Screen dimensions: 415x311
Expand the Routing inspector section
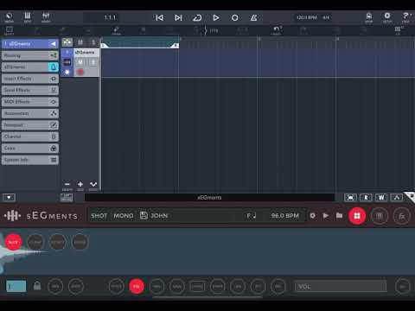point(30,55)
